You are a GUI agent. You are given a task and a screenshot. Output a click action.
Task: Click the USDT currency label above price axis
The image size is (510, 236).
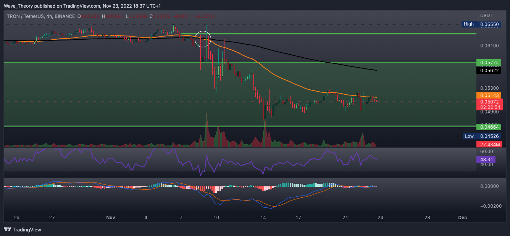(486, 15)
